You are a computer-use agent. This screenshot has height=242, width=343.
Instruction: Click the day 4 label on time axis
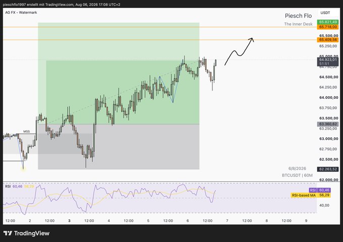tap(109, 221)
